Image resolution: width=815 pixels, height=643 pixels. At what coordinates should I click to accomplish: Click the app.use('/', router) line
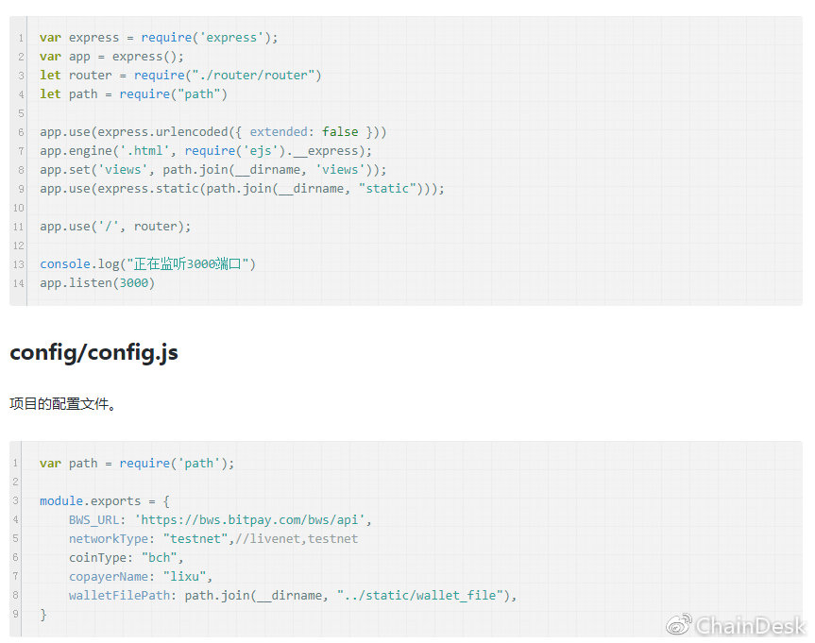click(115, 227)
